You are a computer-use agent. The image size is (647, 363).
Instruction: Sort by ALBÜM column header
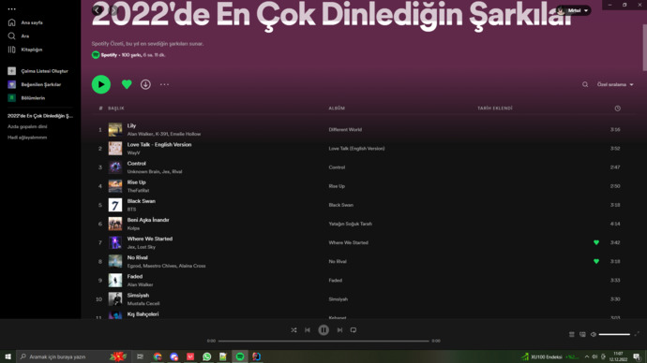pos(337,109)
